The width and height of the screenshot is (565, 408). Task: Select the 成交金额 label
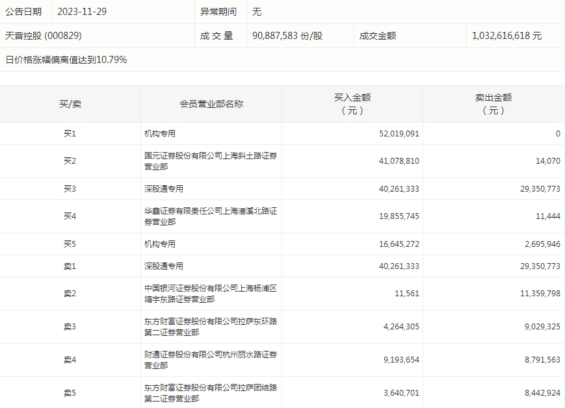pos(378,36)
